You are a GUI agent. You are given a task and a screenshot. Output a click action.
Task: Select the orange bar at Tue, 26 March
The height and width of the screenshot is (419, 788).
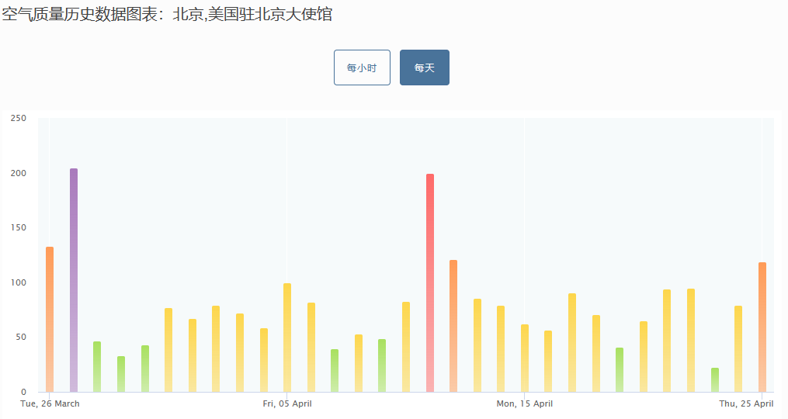click(50, 319)
